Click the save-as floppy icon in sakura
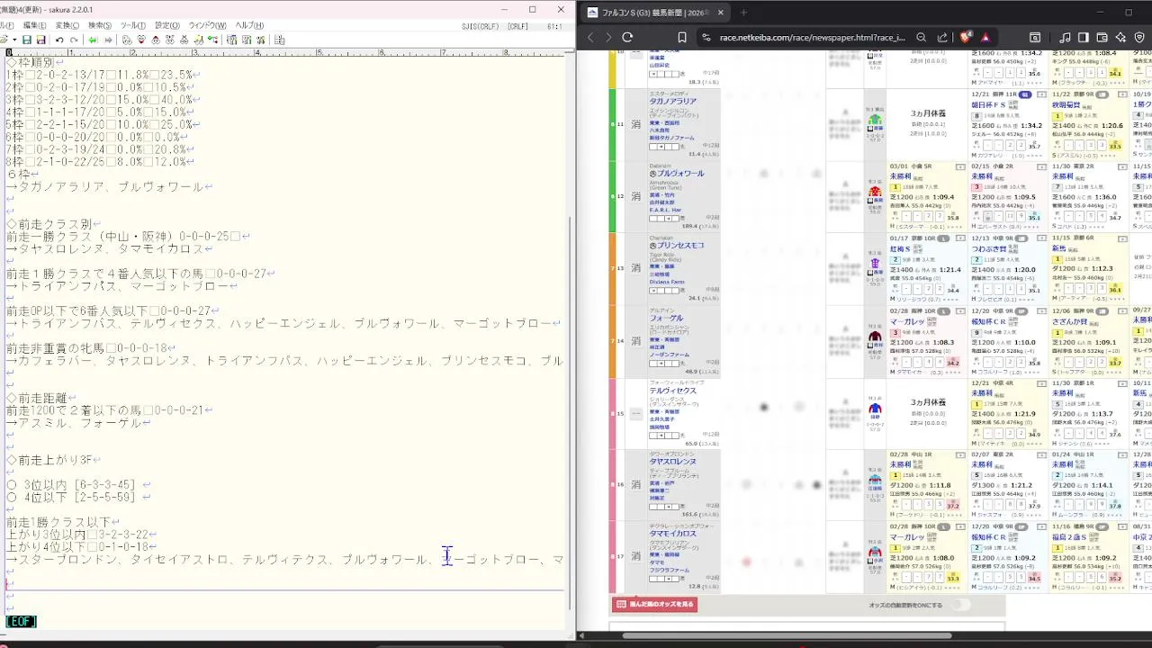This screenshot has width=1152, height=648. click(x=40, y=40)
